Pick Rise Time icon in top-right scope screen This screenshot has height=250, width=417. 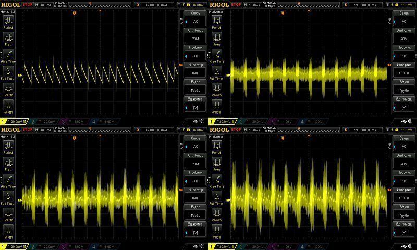pyautogui.click(x=217, y=54)
